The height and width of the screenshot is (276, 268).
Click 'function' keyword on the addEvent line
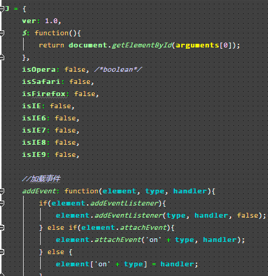(x=81, y=191)
